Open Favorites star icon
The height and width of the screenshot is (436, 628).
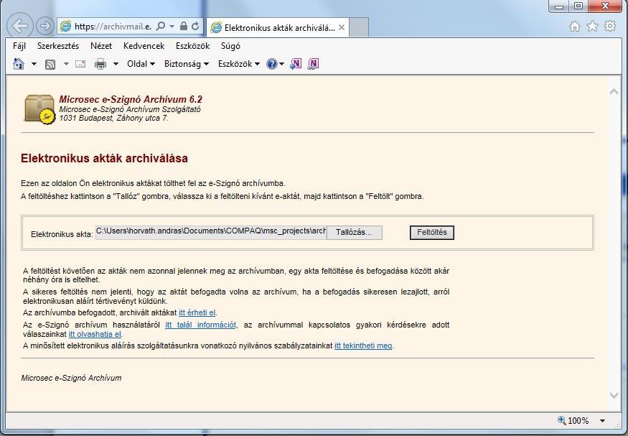click(x=592, y=27)
